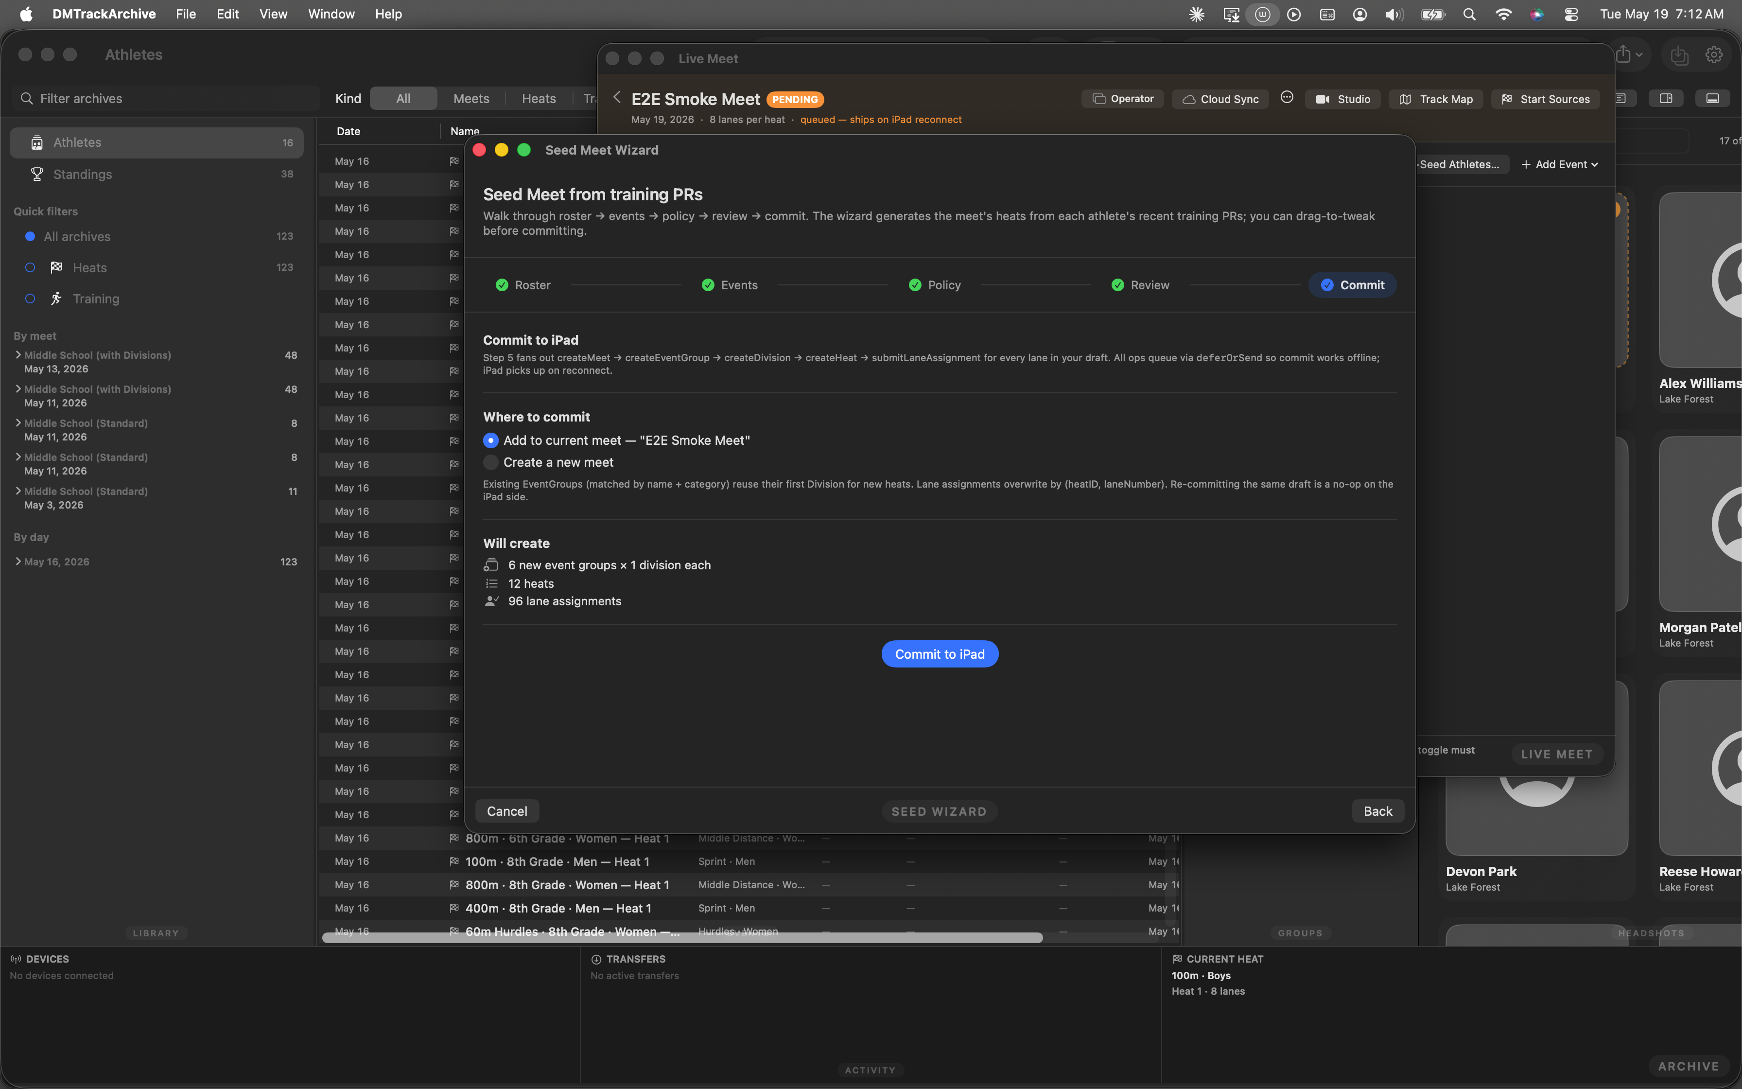1742x1089 pixels.
Task: Expand the May 16, 2026 day group
Action: pyautogui.click(x=18, y=561)
